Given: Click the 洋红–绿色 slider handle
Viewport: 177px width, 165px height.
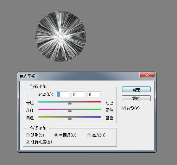Looking at the screenshot, I should coord(70,111).
